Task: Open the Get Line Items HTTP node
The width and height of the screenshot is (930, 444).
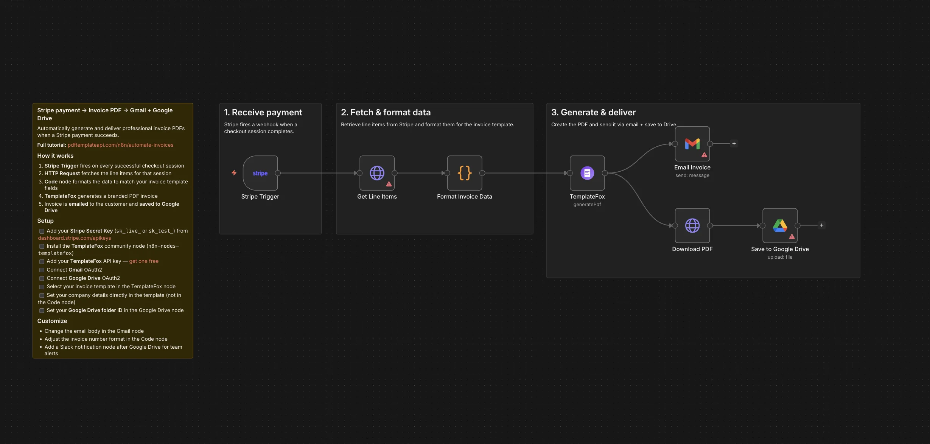Action: [x=377, y=173]
